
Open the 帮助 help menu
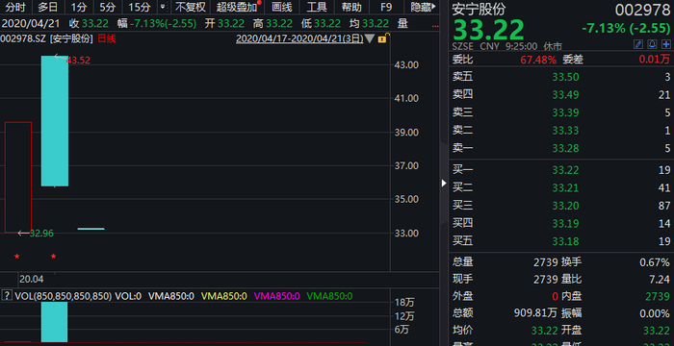[x=351, y=7]
